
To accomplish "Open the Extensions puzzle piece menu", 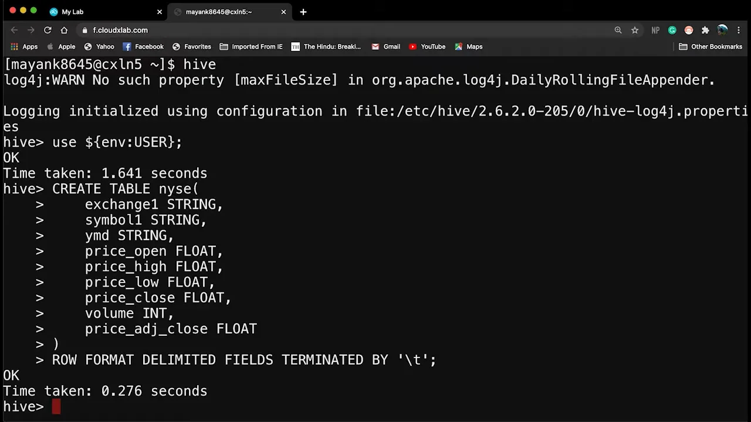I will tap(705, 30).
